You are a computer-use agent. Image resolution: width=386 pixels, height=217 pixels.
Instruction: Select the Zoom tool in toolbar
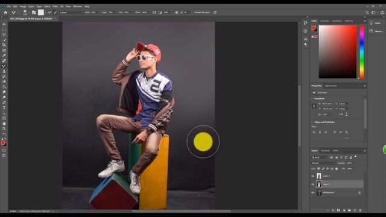4,128
